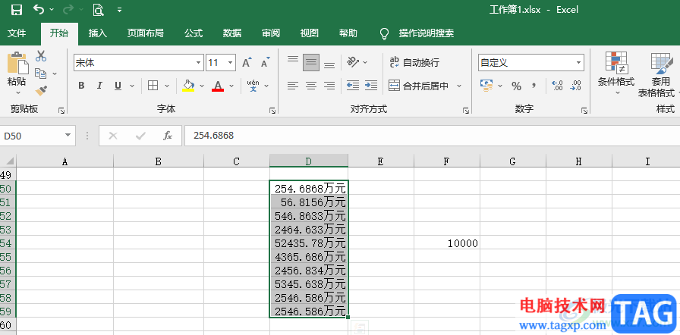Copy the selected cells
Viewport: 680px width, 335px height.
(x=40, y=74)
